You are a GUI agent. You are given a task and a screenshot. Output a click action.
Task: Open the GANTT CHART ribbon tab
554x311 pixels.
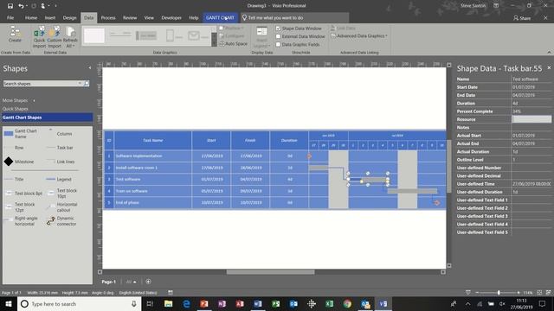click(x=220, y=17)
